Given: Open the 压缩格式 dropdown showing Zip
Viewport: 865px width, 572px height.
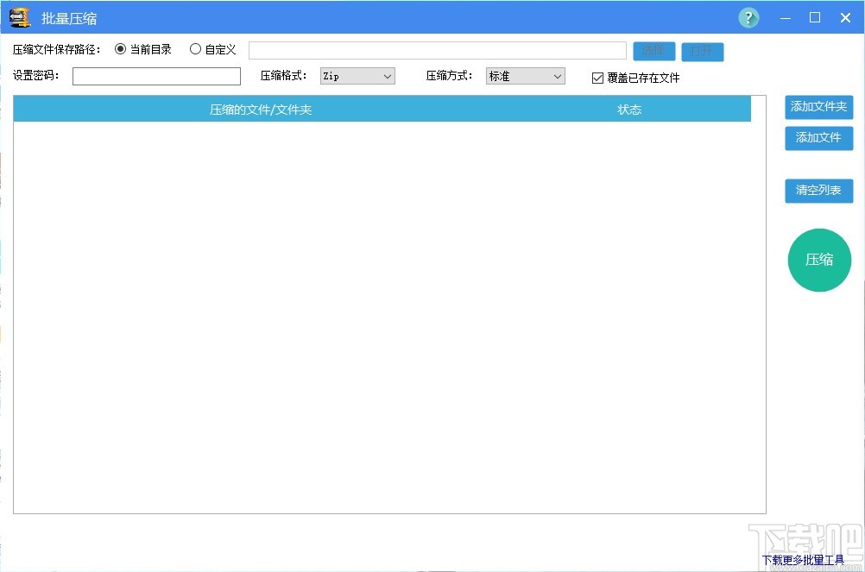Looking at the screenshot, I should coord(357,76).
